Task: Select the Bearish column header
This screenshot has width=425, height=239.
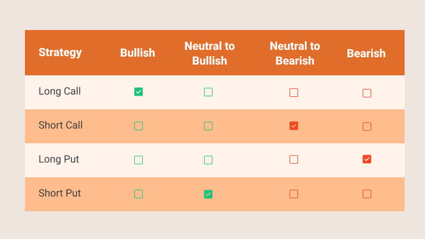Action: point(366,53)
